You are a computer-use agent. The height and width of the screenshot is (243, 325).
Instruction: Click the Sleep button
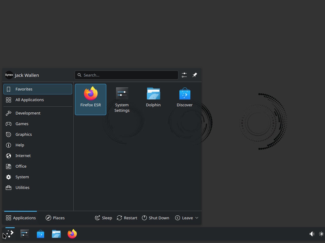104,218
